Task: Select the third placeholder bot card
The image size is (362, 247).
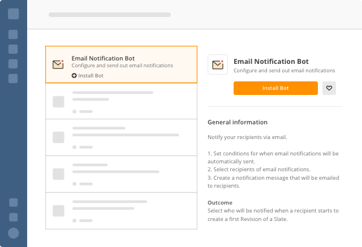Action: pyautogui.click(x=121, y=137)
